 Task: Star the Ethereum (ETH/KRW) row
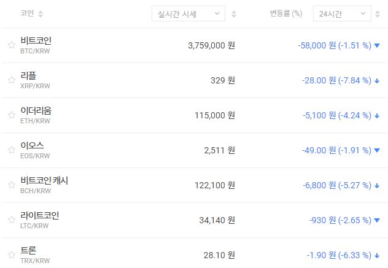pos(11,115)
